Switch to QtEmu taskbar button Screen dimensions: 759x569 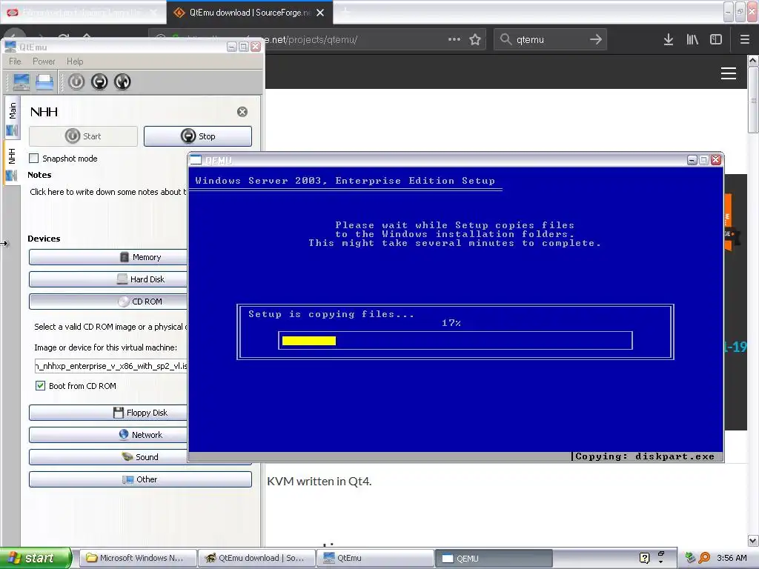376,558
